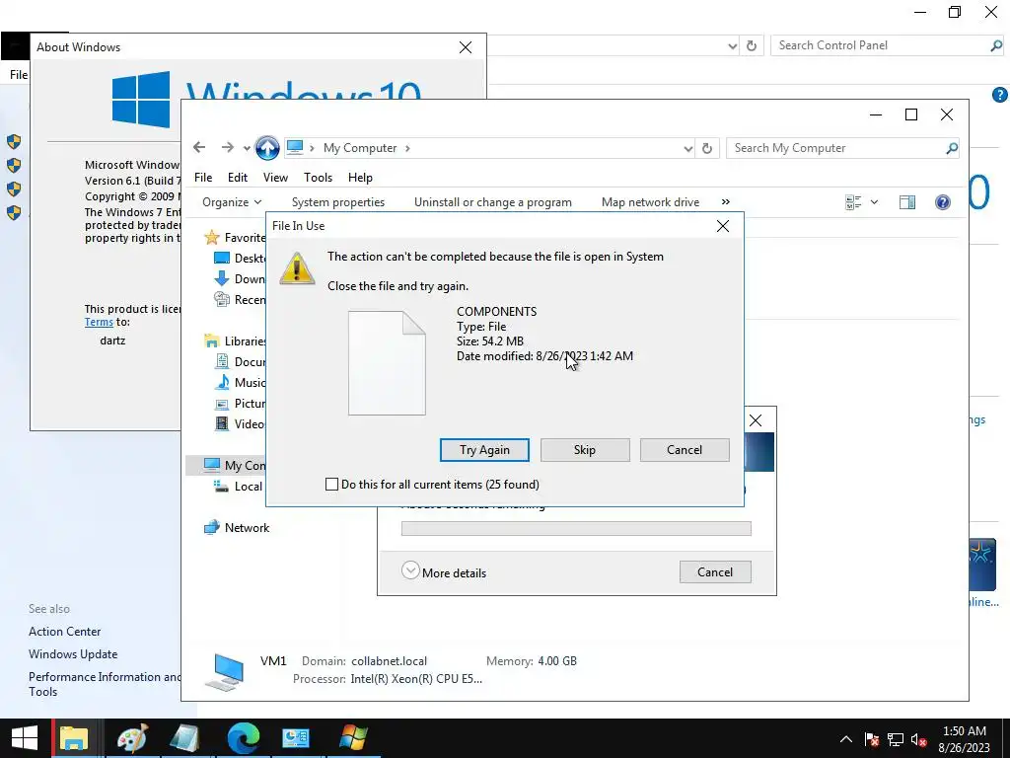Open the Tools menu in My Computer
This screenshot has width=1010, height=758.
[319, 178]
